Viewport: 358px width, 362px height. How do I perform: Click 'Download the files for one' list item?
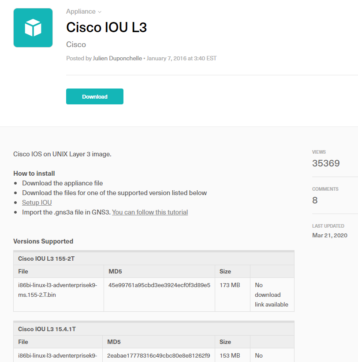pos(114,193)
